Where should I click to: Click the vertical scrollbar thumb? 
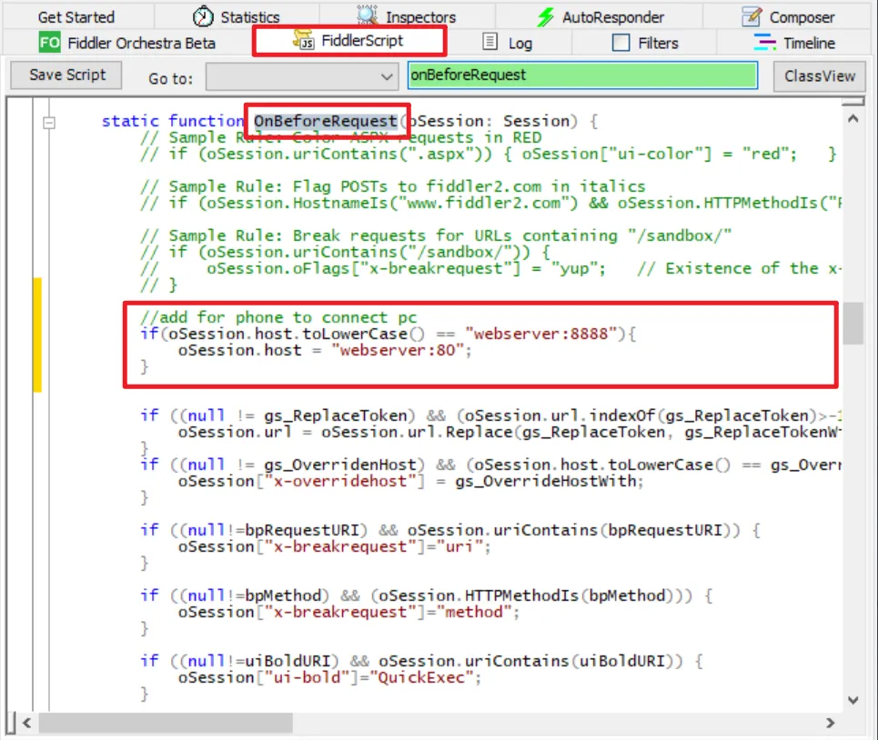853,324
